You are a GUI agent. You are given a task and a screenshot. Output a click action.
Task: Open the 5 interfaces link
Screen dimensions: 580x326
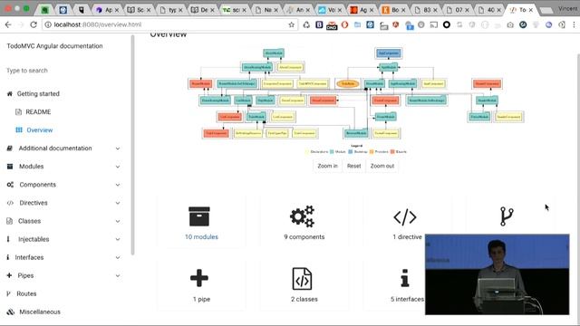[x=407, y=300]
